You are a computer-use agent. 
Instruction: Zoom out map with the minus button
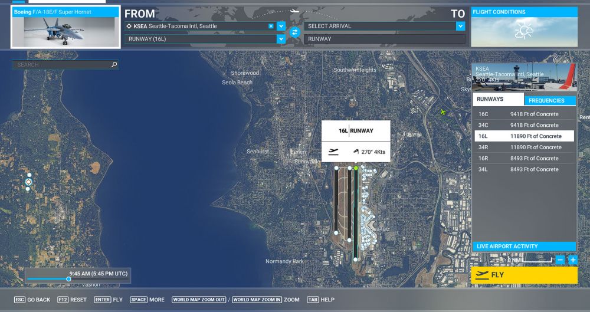[560, 260]
